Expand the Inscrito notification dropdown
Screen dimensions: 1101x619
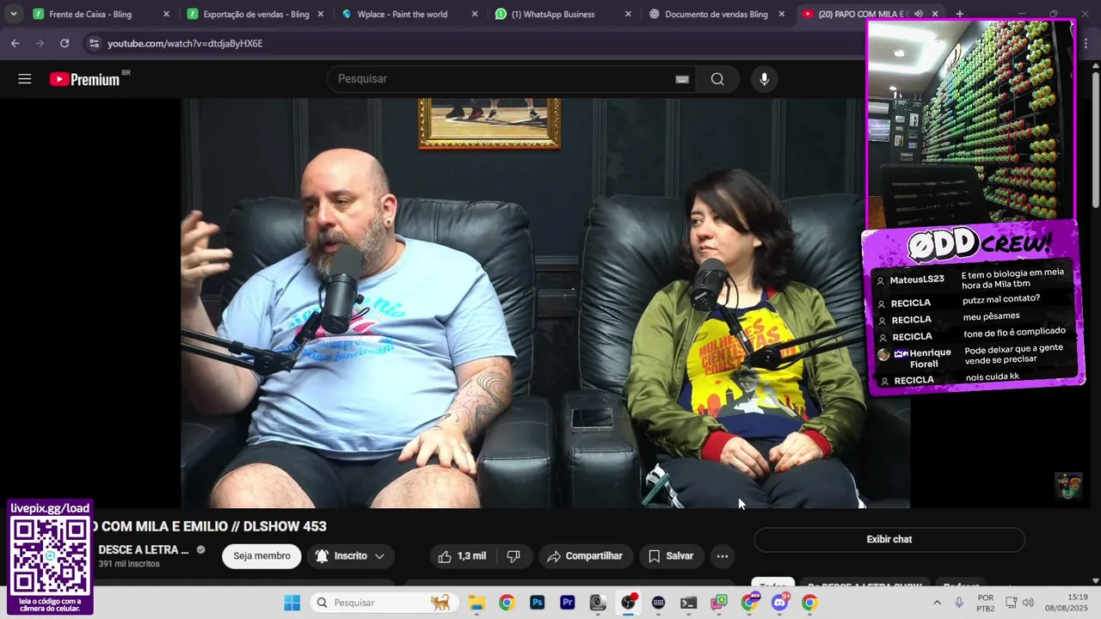tap(379, 556)
